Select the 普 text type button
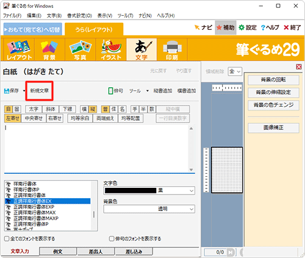The width and height of the screenshot is (305, 258). coord(106,109)
